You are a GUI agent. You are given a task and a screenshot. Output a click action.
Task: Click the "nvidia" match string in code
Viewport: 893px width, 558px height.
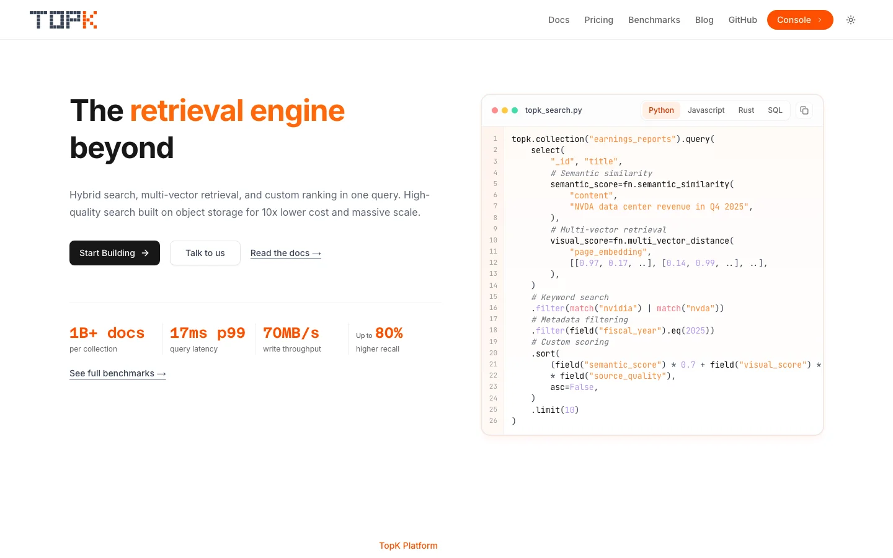coord(618,308)
